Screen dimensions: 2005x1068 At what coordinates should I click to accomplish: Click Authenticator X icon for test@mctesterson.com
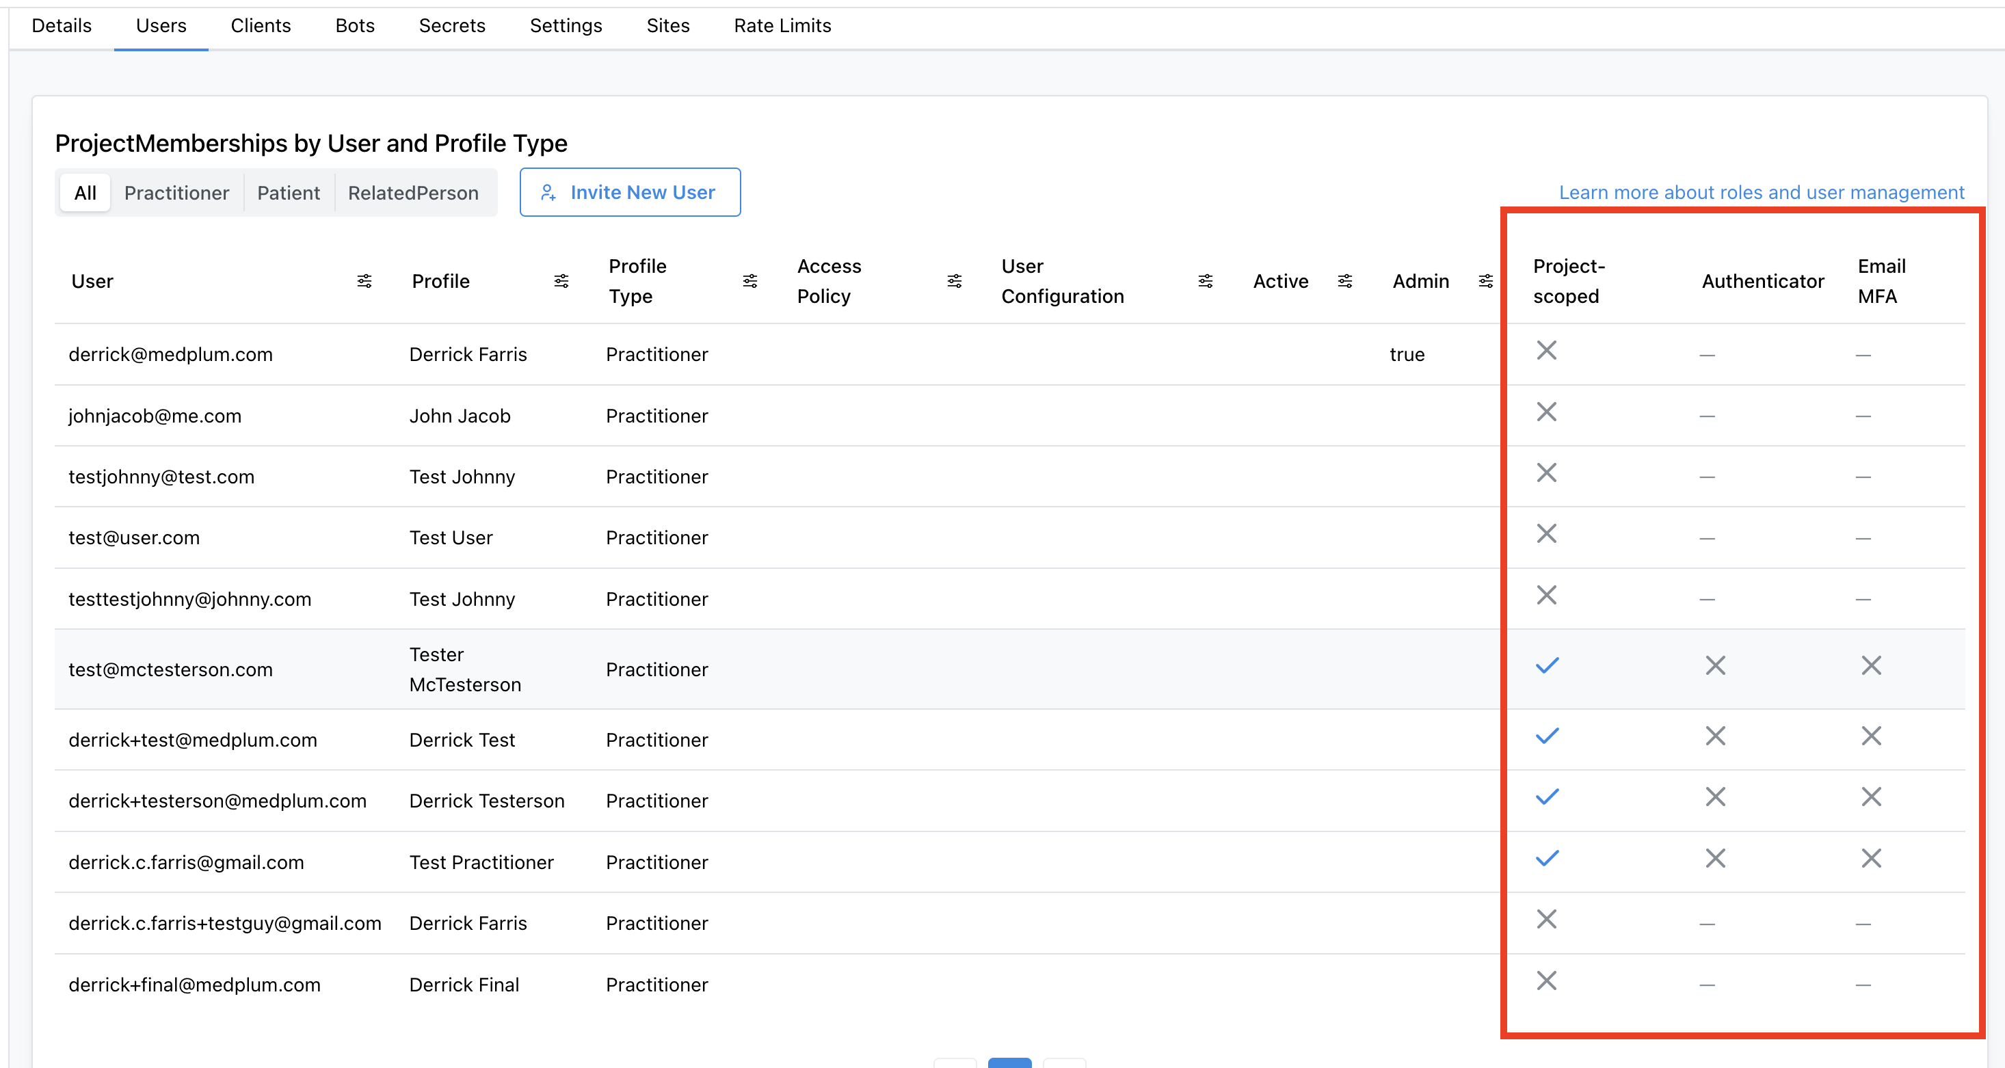(x=1716, y=665)
